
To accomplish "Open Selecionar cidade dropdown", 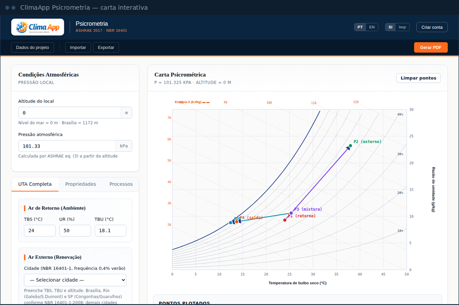I will click(75, 280).
